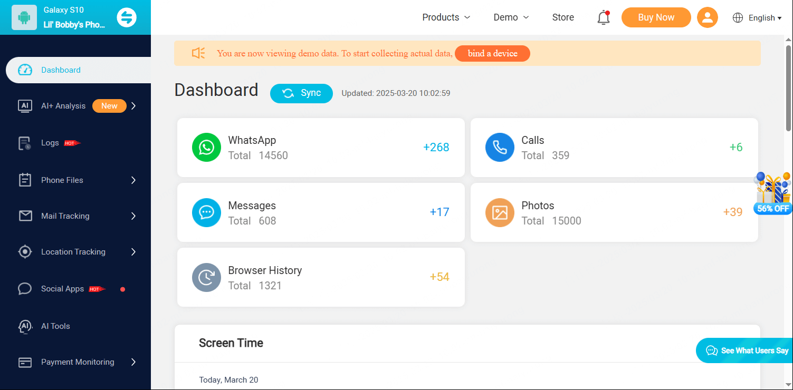Click the Browser History clock icon
Image resolution: width=793 pixels, height=390 pixels.
coord(206,277)
